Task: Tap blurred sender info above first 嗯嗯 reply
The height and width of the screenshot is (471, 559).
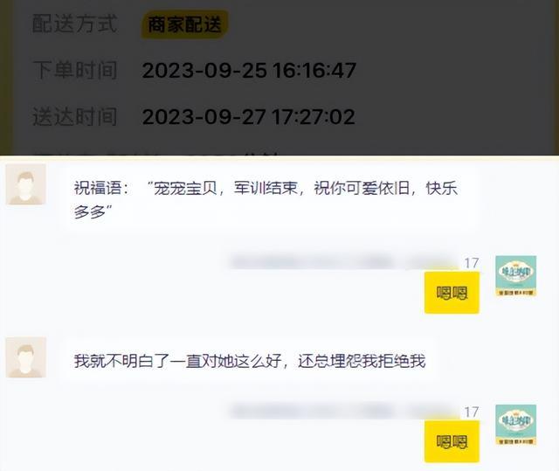Action: [344, 262]
